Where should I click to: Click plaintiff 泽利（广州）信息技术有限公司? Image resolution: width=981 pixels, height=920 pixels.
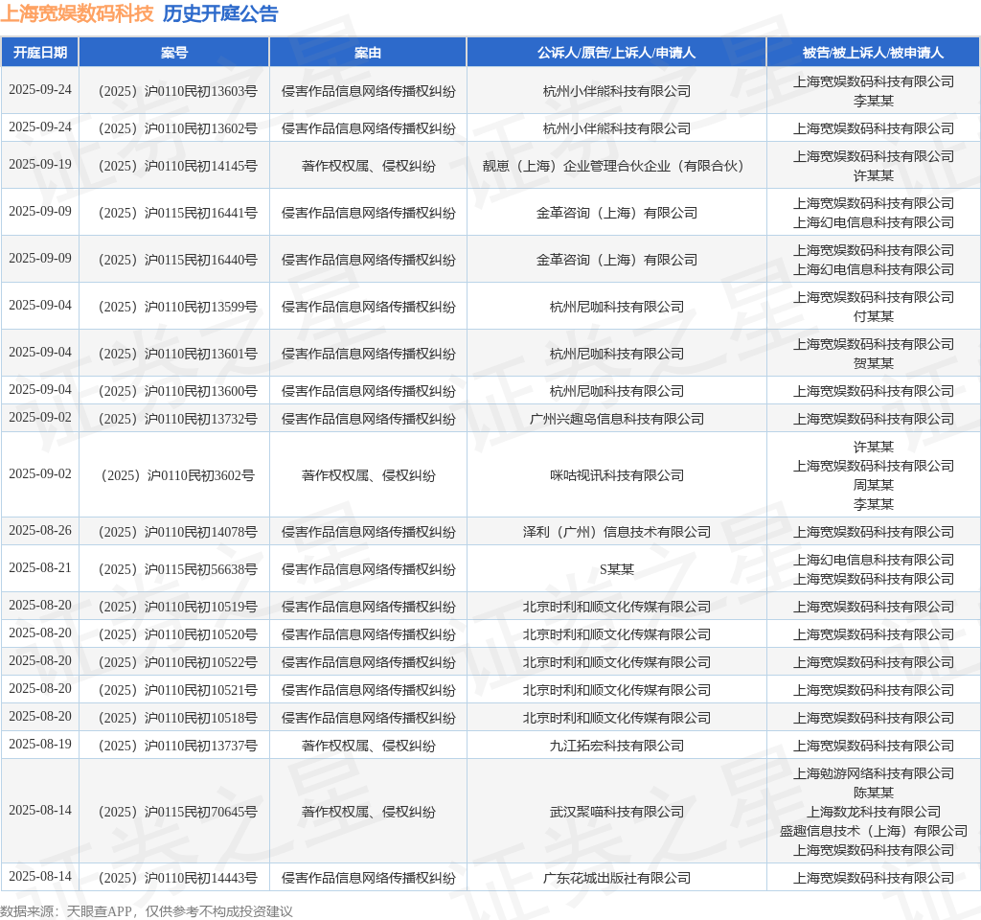616,533
